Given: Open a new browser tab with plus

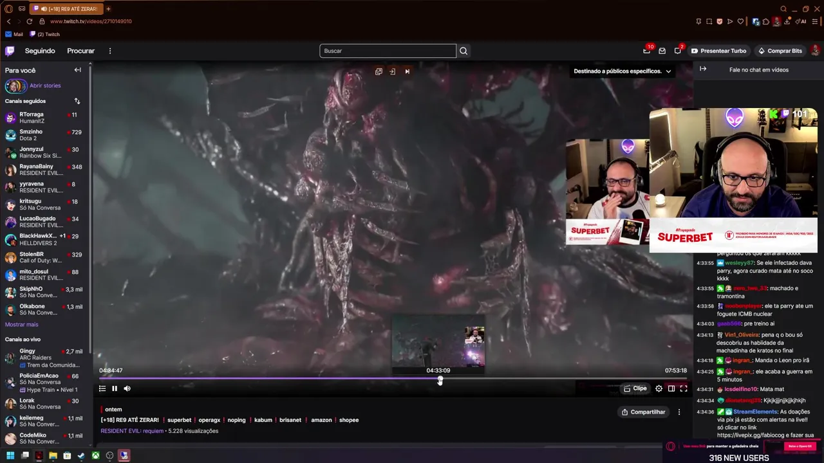Looking at the screenshot, I should tap(108, 9).
